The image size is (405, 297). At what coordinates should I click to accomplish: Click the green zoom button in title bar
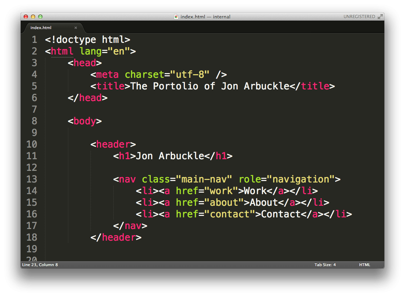[40, 16]
